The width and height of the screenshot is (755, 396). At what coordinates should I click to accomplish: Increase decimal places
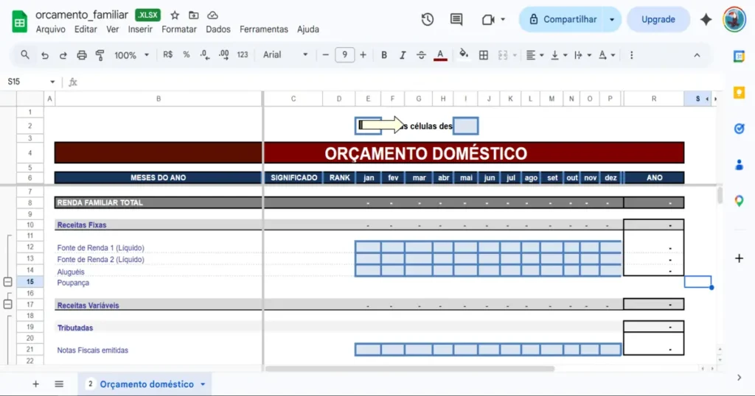[224, 54]
